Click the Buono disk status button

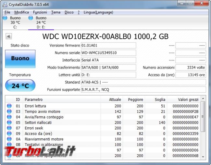[x=20, y=59]
